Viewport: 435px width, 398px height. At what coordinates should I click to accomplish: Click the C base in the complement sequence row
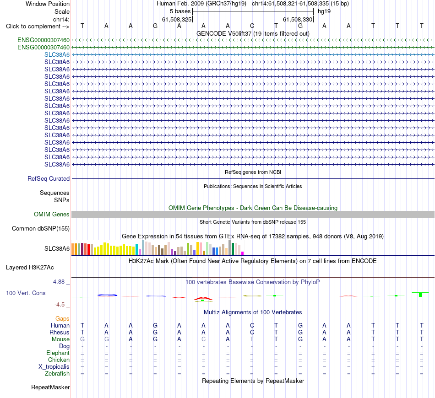click(x=252, y=26)
